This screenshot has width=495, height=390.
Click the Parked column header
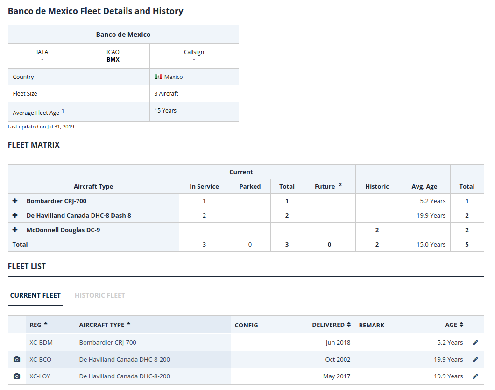(250, 186)
